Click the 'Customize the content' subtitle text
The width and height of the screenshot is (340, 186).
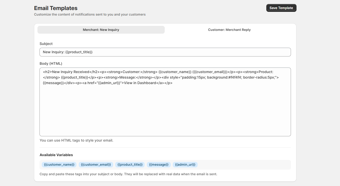tap(90, 15)
